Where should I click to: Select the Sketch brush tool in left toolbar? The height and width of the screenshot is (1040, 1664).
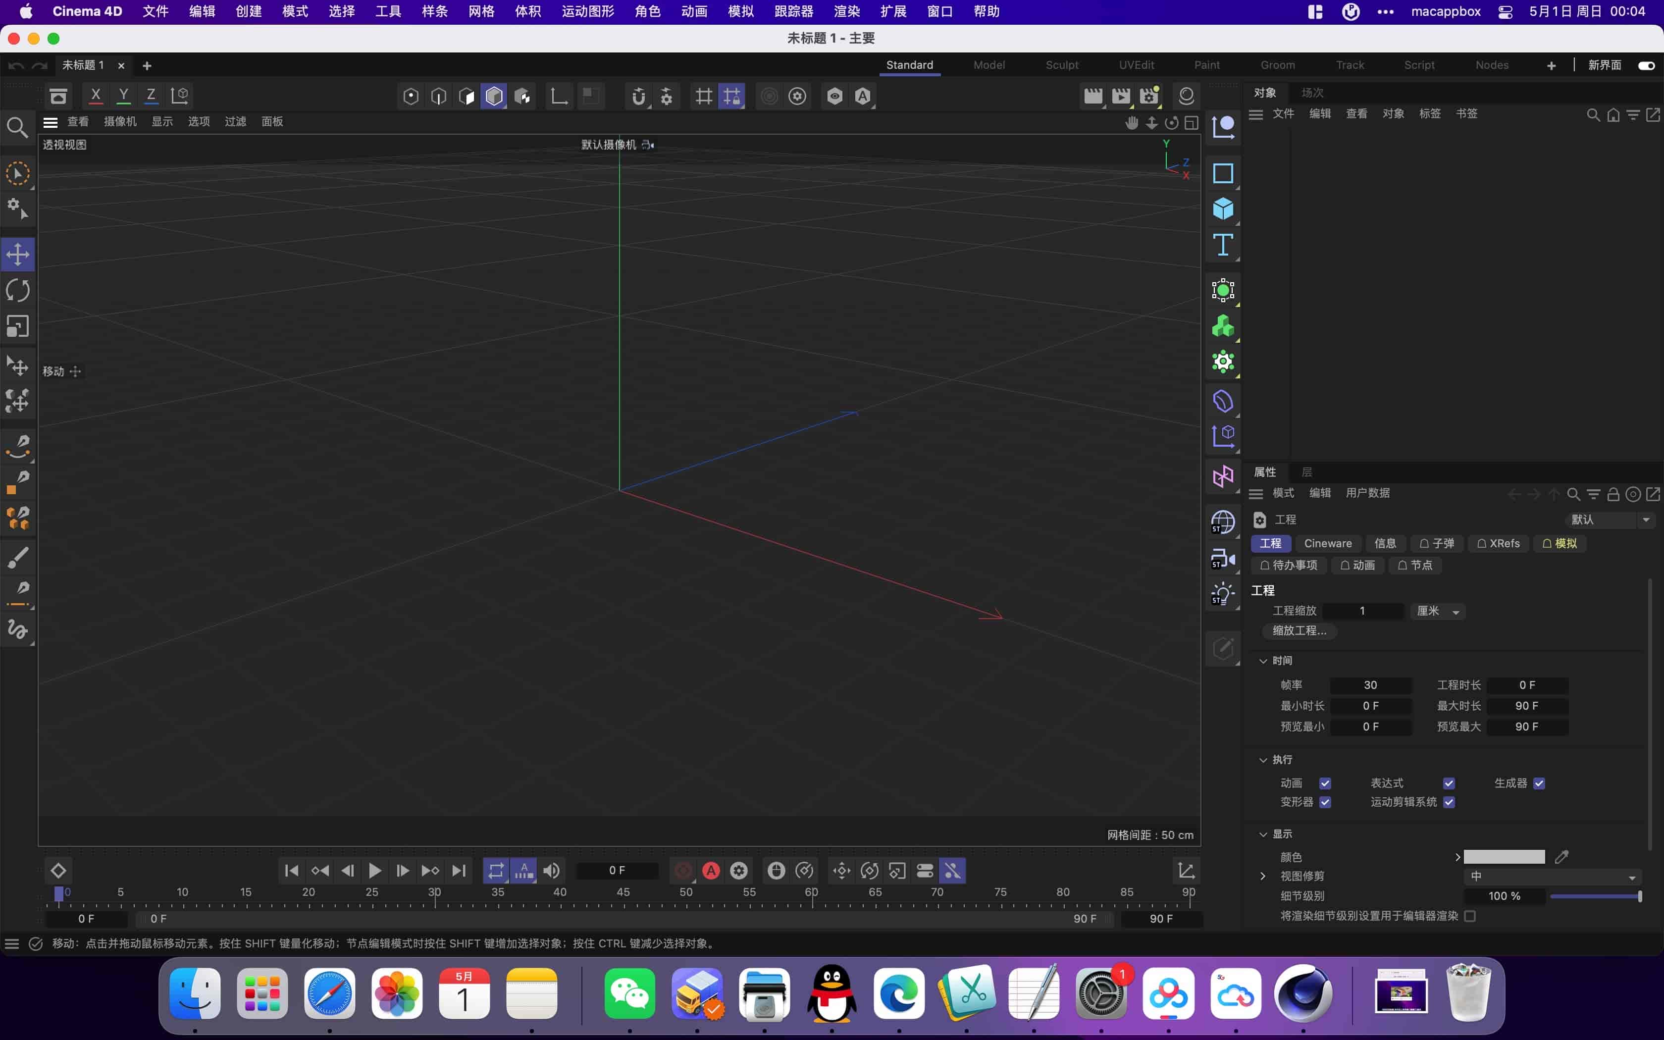[18, 557]
